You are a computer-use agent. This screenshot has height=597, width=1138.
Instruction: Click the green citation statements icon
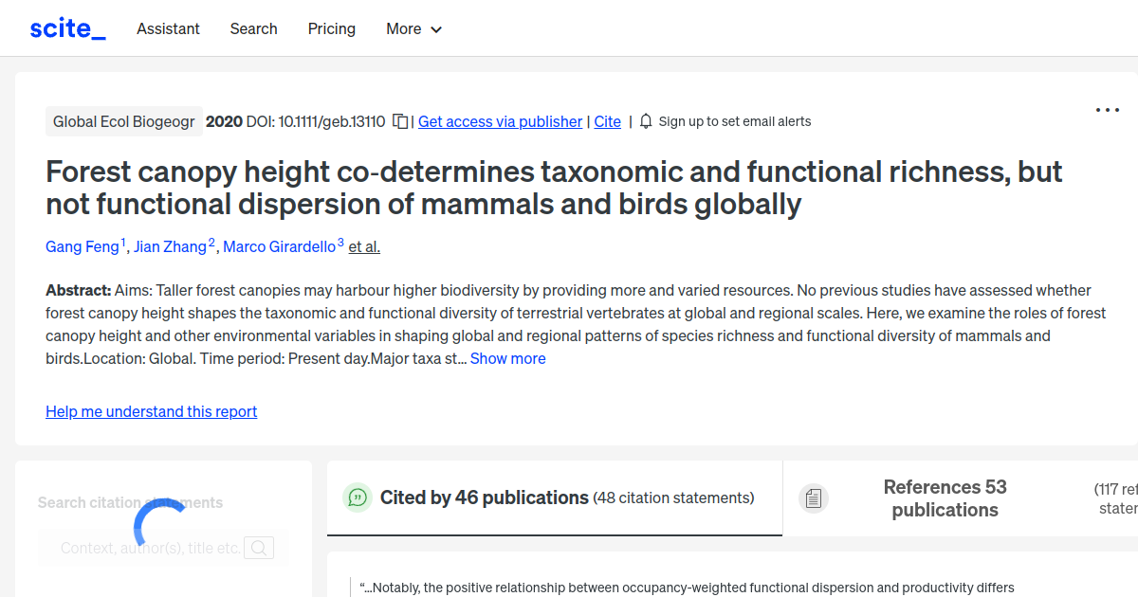coord(357,497)
